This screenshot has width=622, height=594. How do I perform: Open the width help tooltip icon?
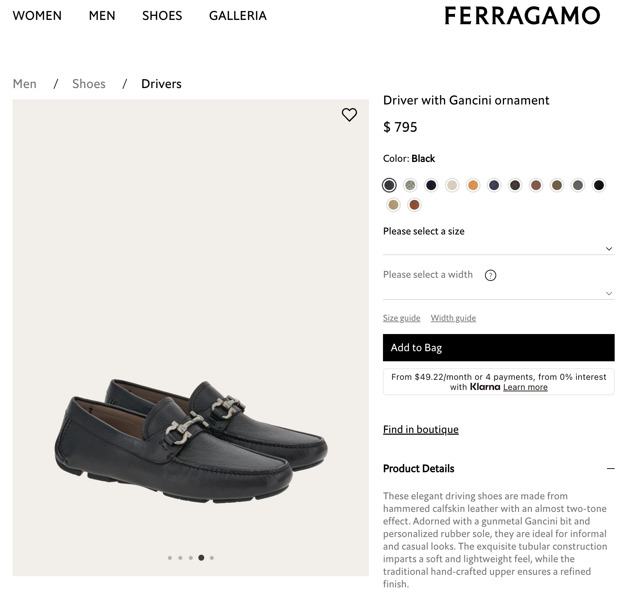[491, 275]
